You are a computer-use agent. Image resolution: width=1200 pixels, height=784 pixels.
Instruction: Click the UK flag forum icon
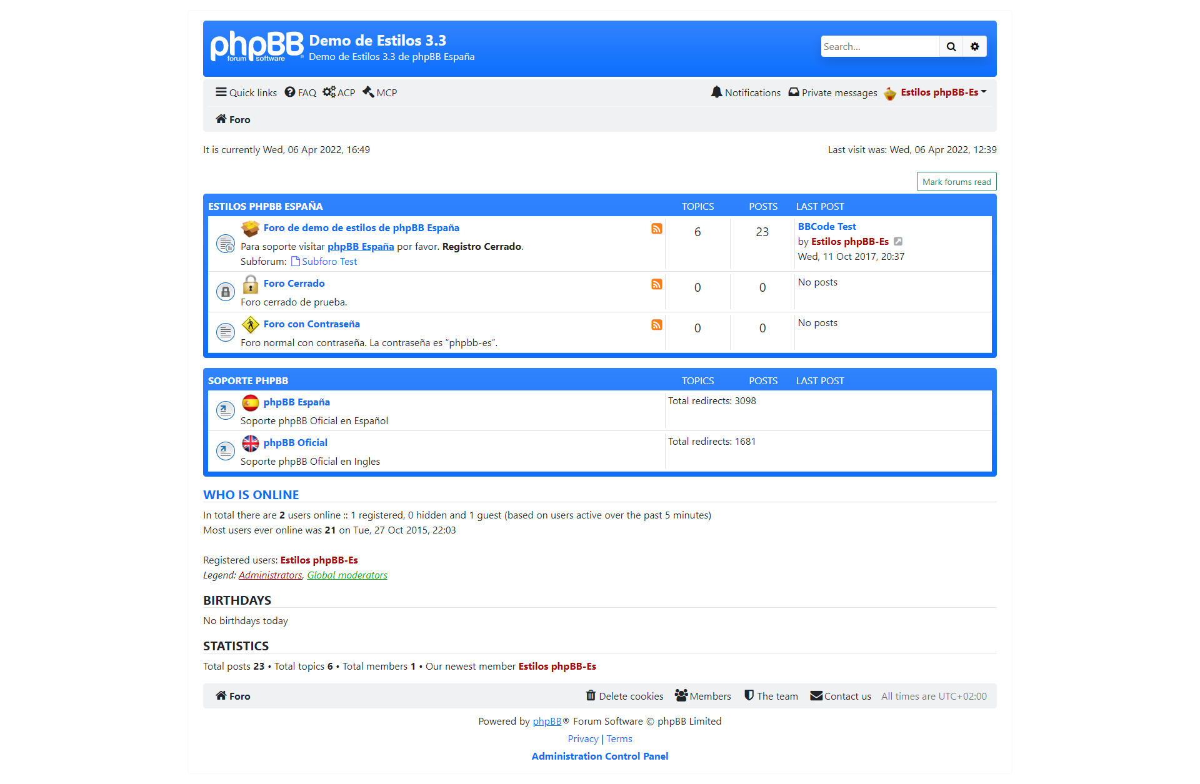tap(250, 444)
